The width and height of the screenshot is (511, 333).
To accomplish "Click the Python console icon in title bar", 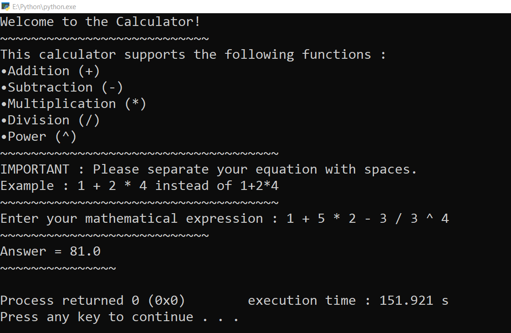I will (6, 6).
